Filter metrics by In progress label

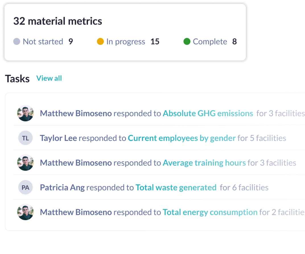[x=126, y=42]
